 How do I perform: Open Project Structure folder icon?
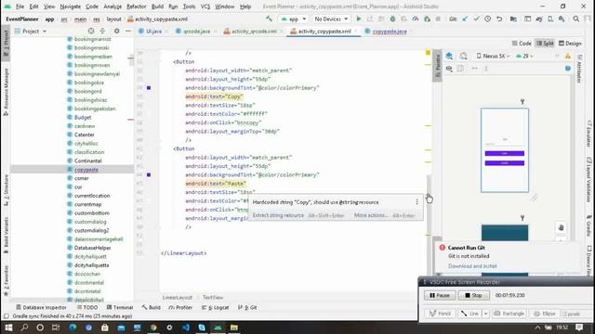tap(513, 19)
